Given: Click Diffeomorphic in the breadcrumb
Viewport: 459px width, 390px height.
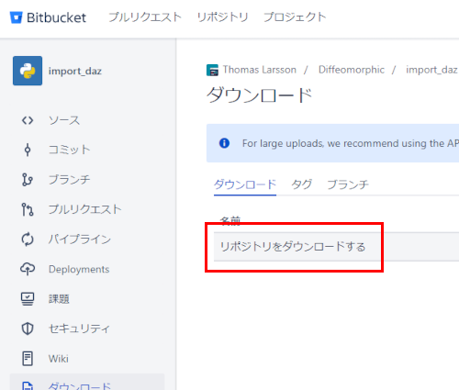Looking at the screenshot, I should (x=352, y=70).
